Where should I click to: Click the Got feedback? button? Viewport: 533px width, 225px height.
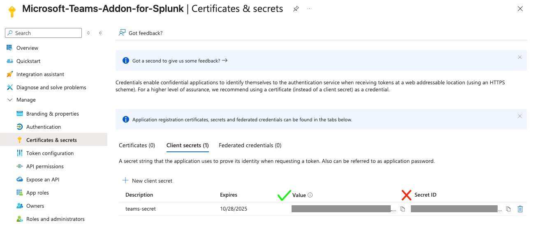coord(141,33)
